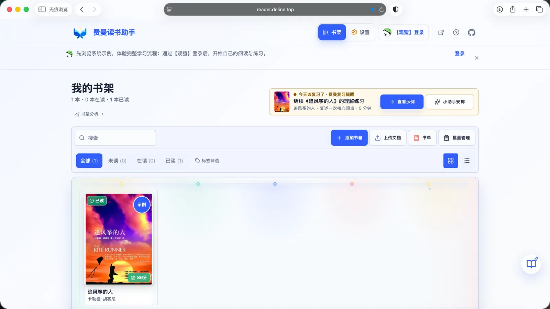Click 添加书籍 button
The height and width of the screenshot is (309, 550).
pyautogui.click(x=349, y=138)
